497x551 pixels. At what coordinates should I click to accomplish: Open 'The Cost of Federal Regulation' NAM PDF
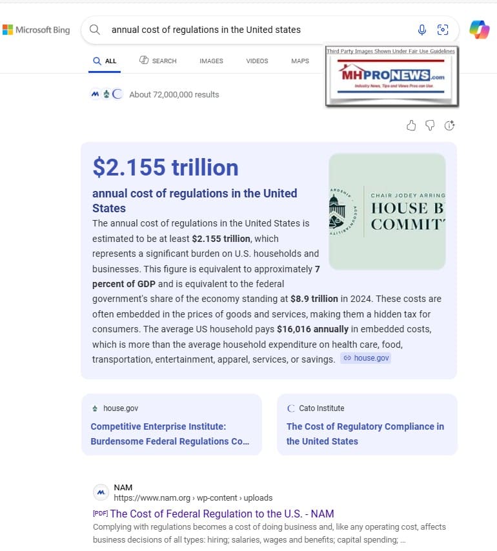[221, 514]
